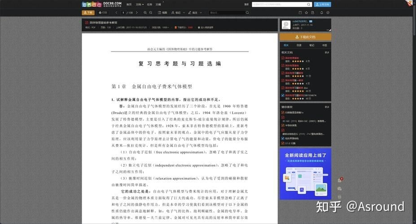Open suggested document mentioning Si (111) 7×7

point(303,134)
